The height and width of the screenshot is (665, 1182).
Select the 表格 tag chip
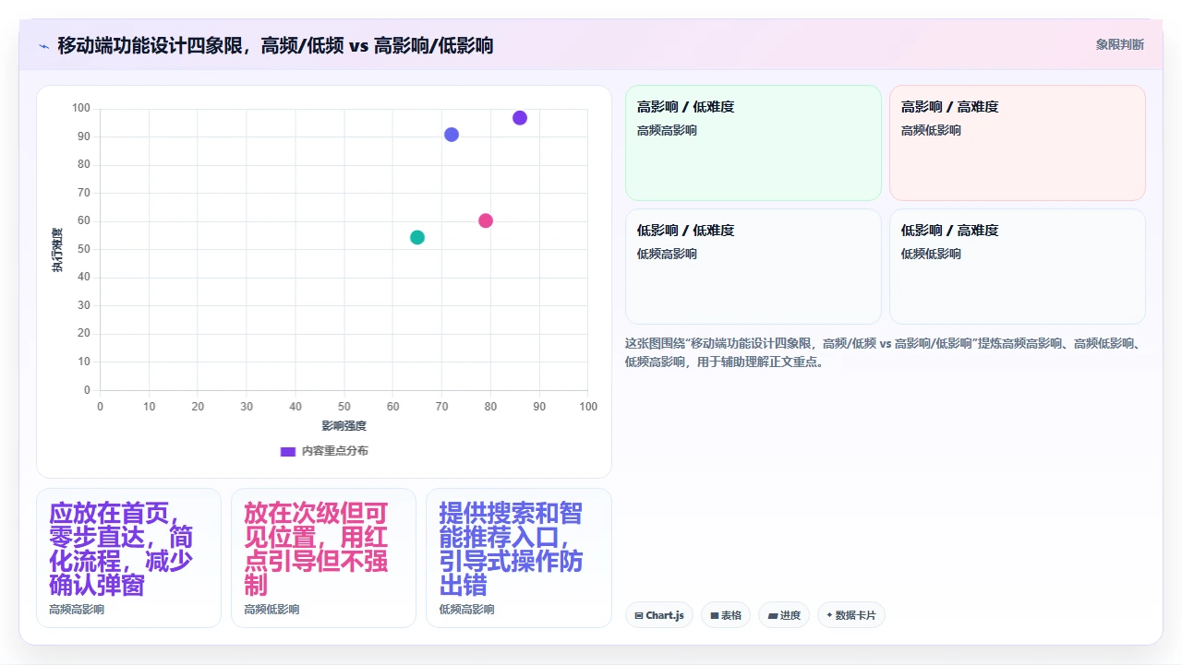pos(726,615)
